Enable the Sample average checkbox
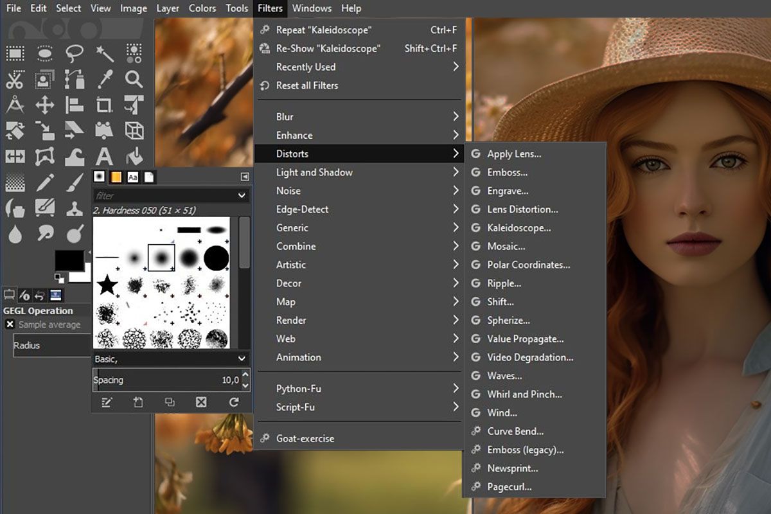The height and width of the screenshot is (514, 771). tap(10, 324)
